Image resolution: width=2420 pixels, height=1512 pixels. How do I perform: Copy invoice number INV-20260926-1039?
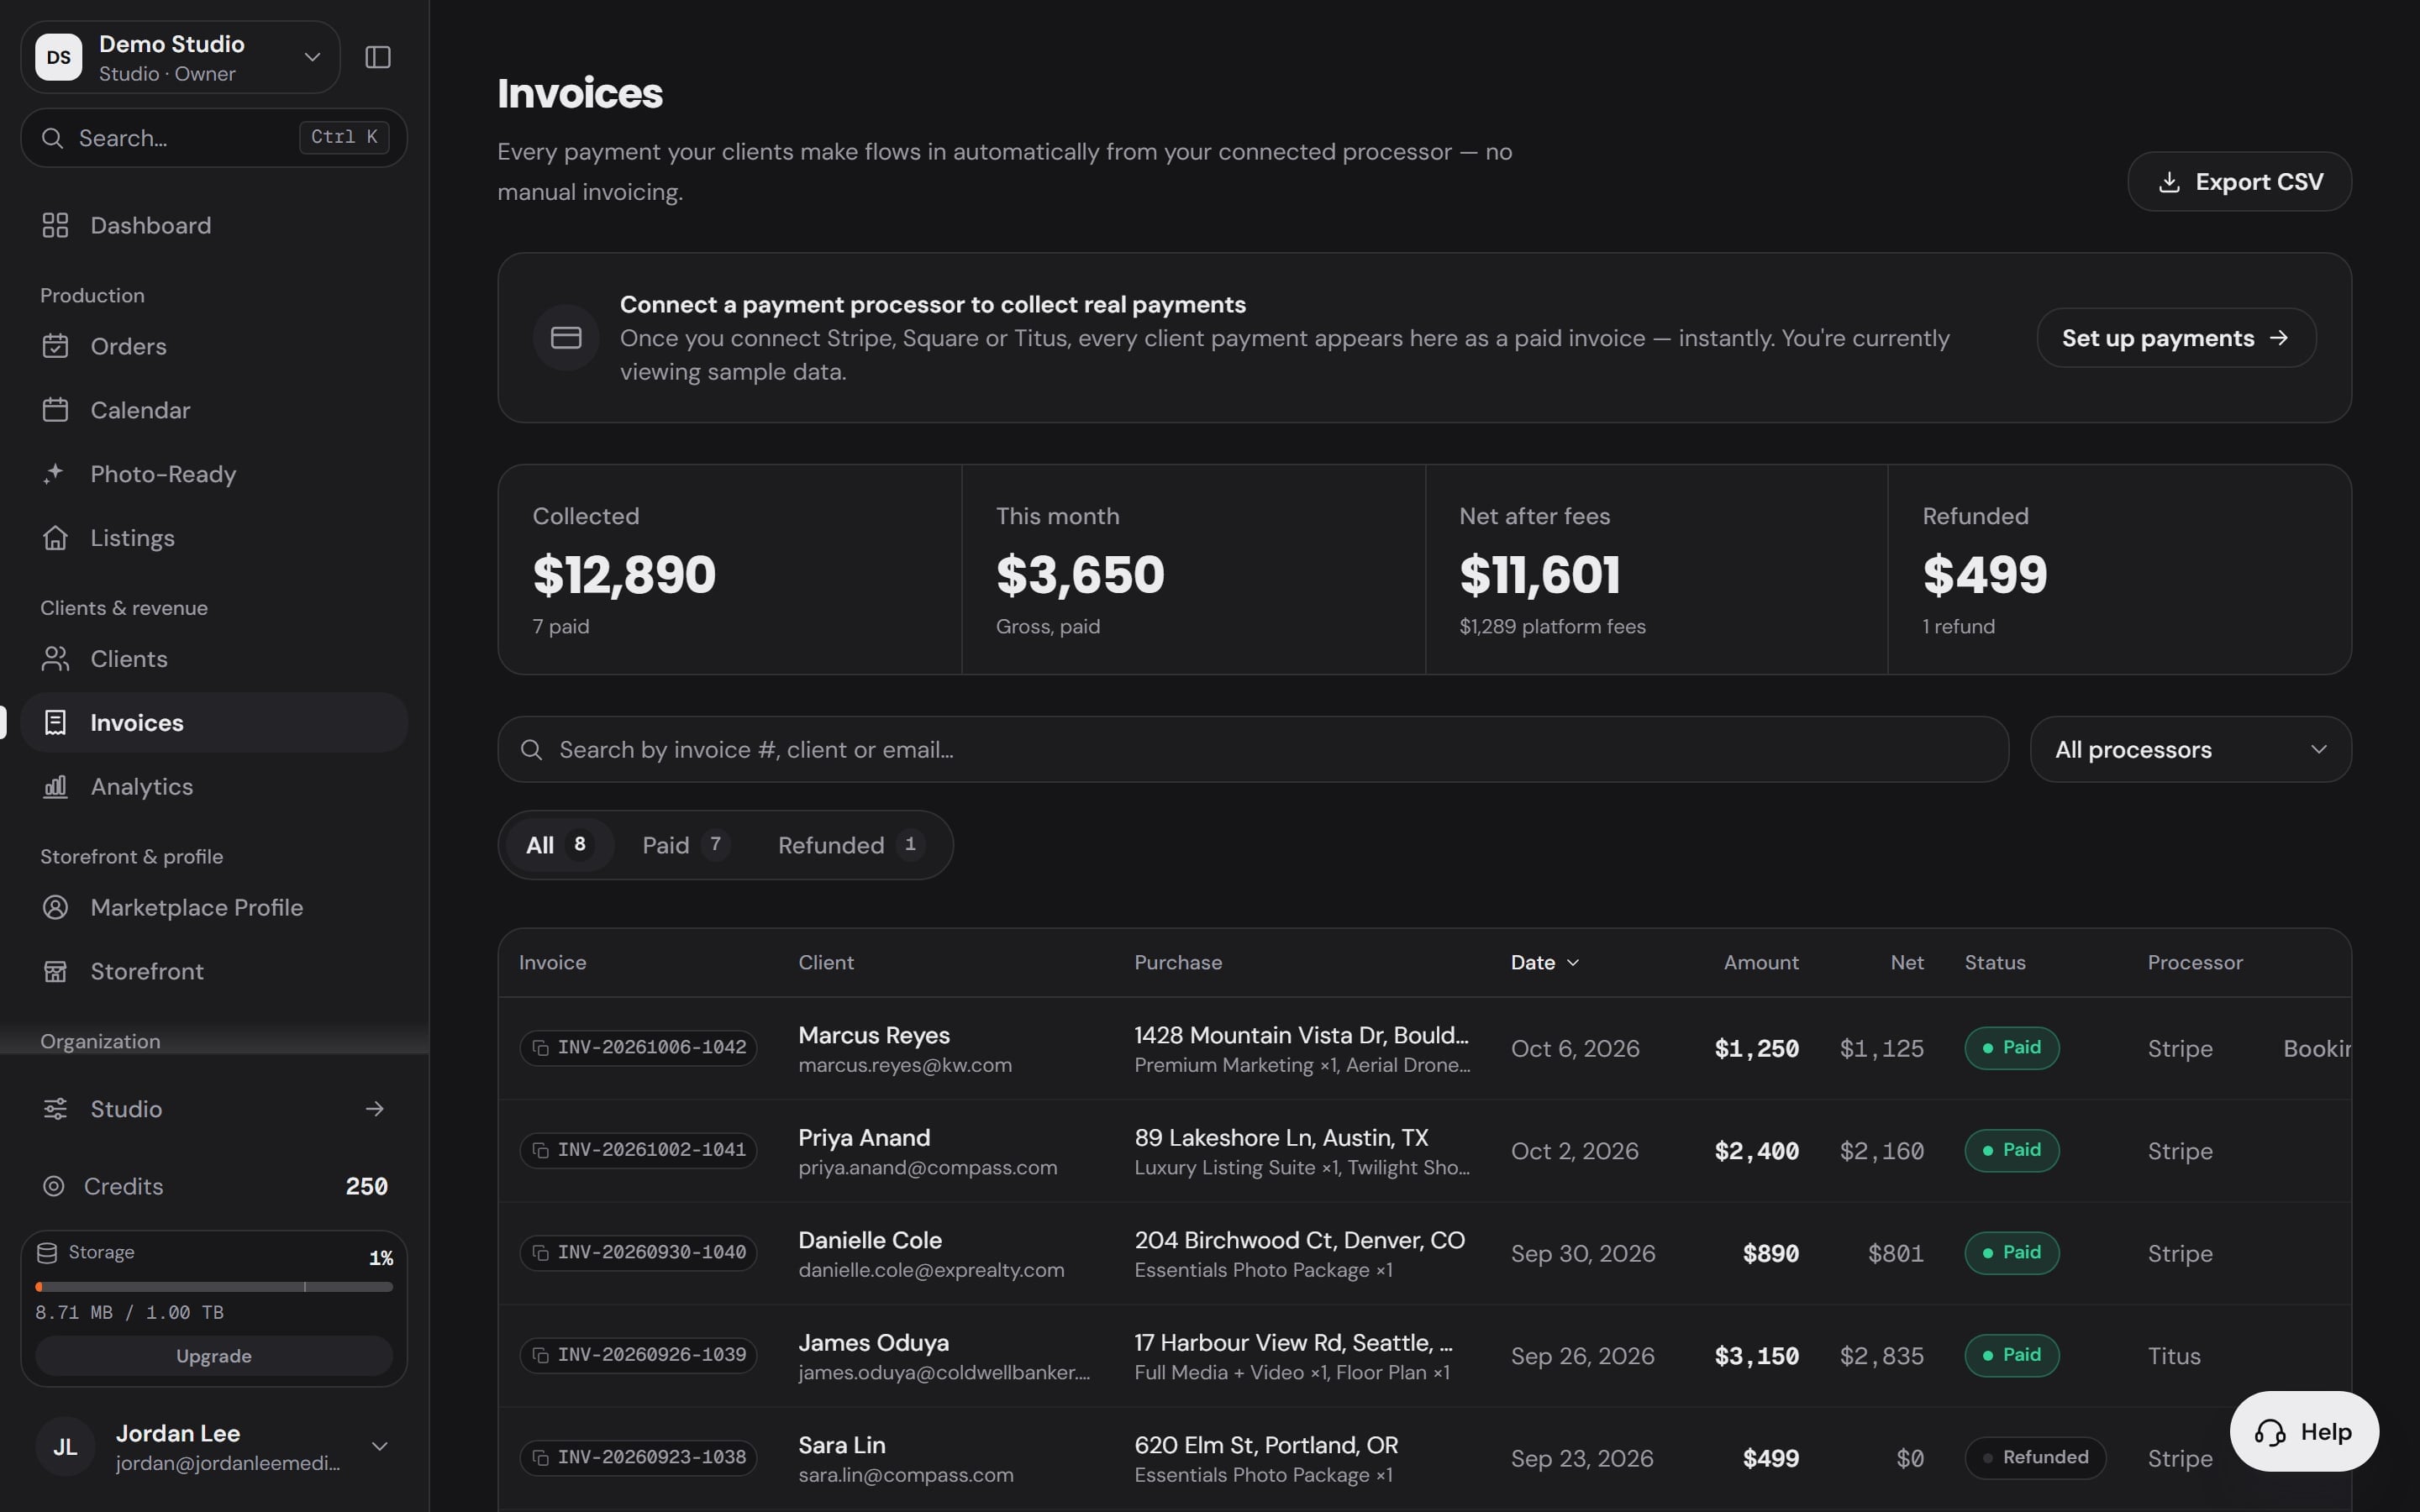[x=638, y=1355]
